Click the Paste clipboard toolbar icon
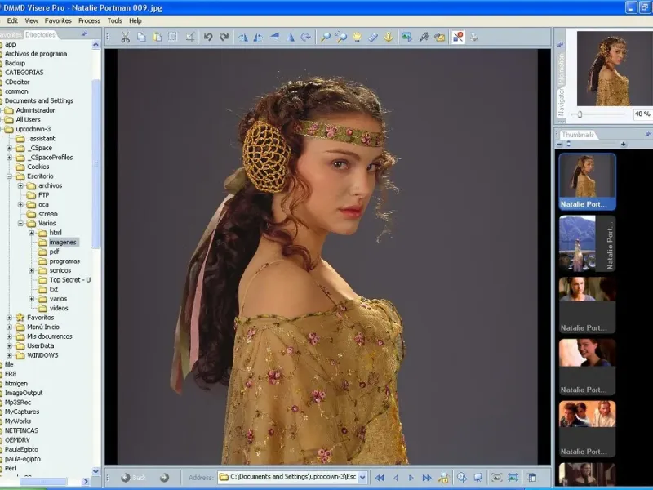Image resolution: width=653 pixels, height=490 pixels. click(158, 38)
